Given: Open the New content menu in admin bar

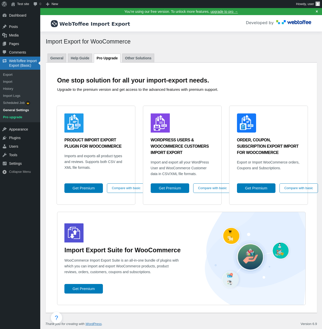Looking at the screenshot, I should click(52, 4).
